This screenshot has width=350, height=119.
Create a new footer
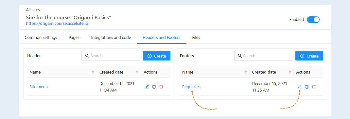coord(309,56)
